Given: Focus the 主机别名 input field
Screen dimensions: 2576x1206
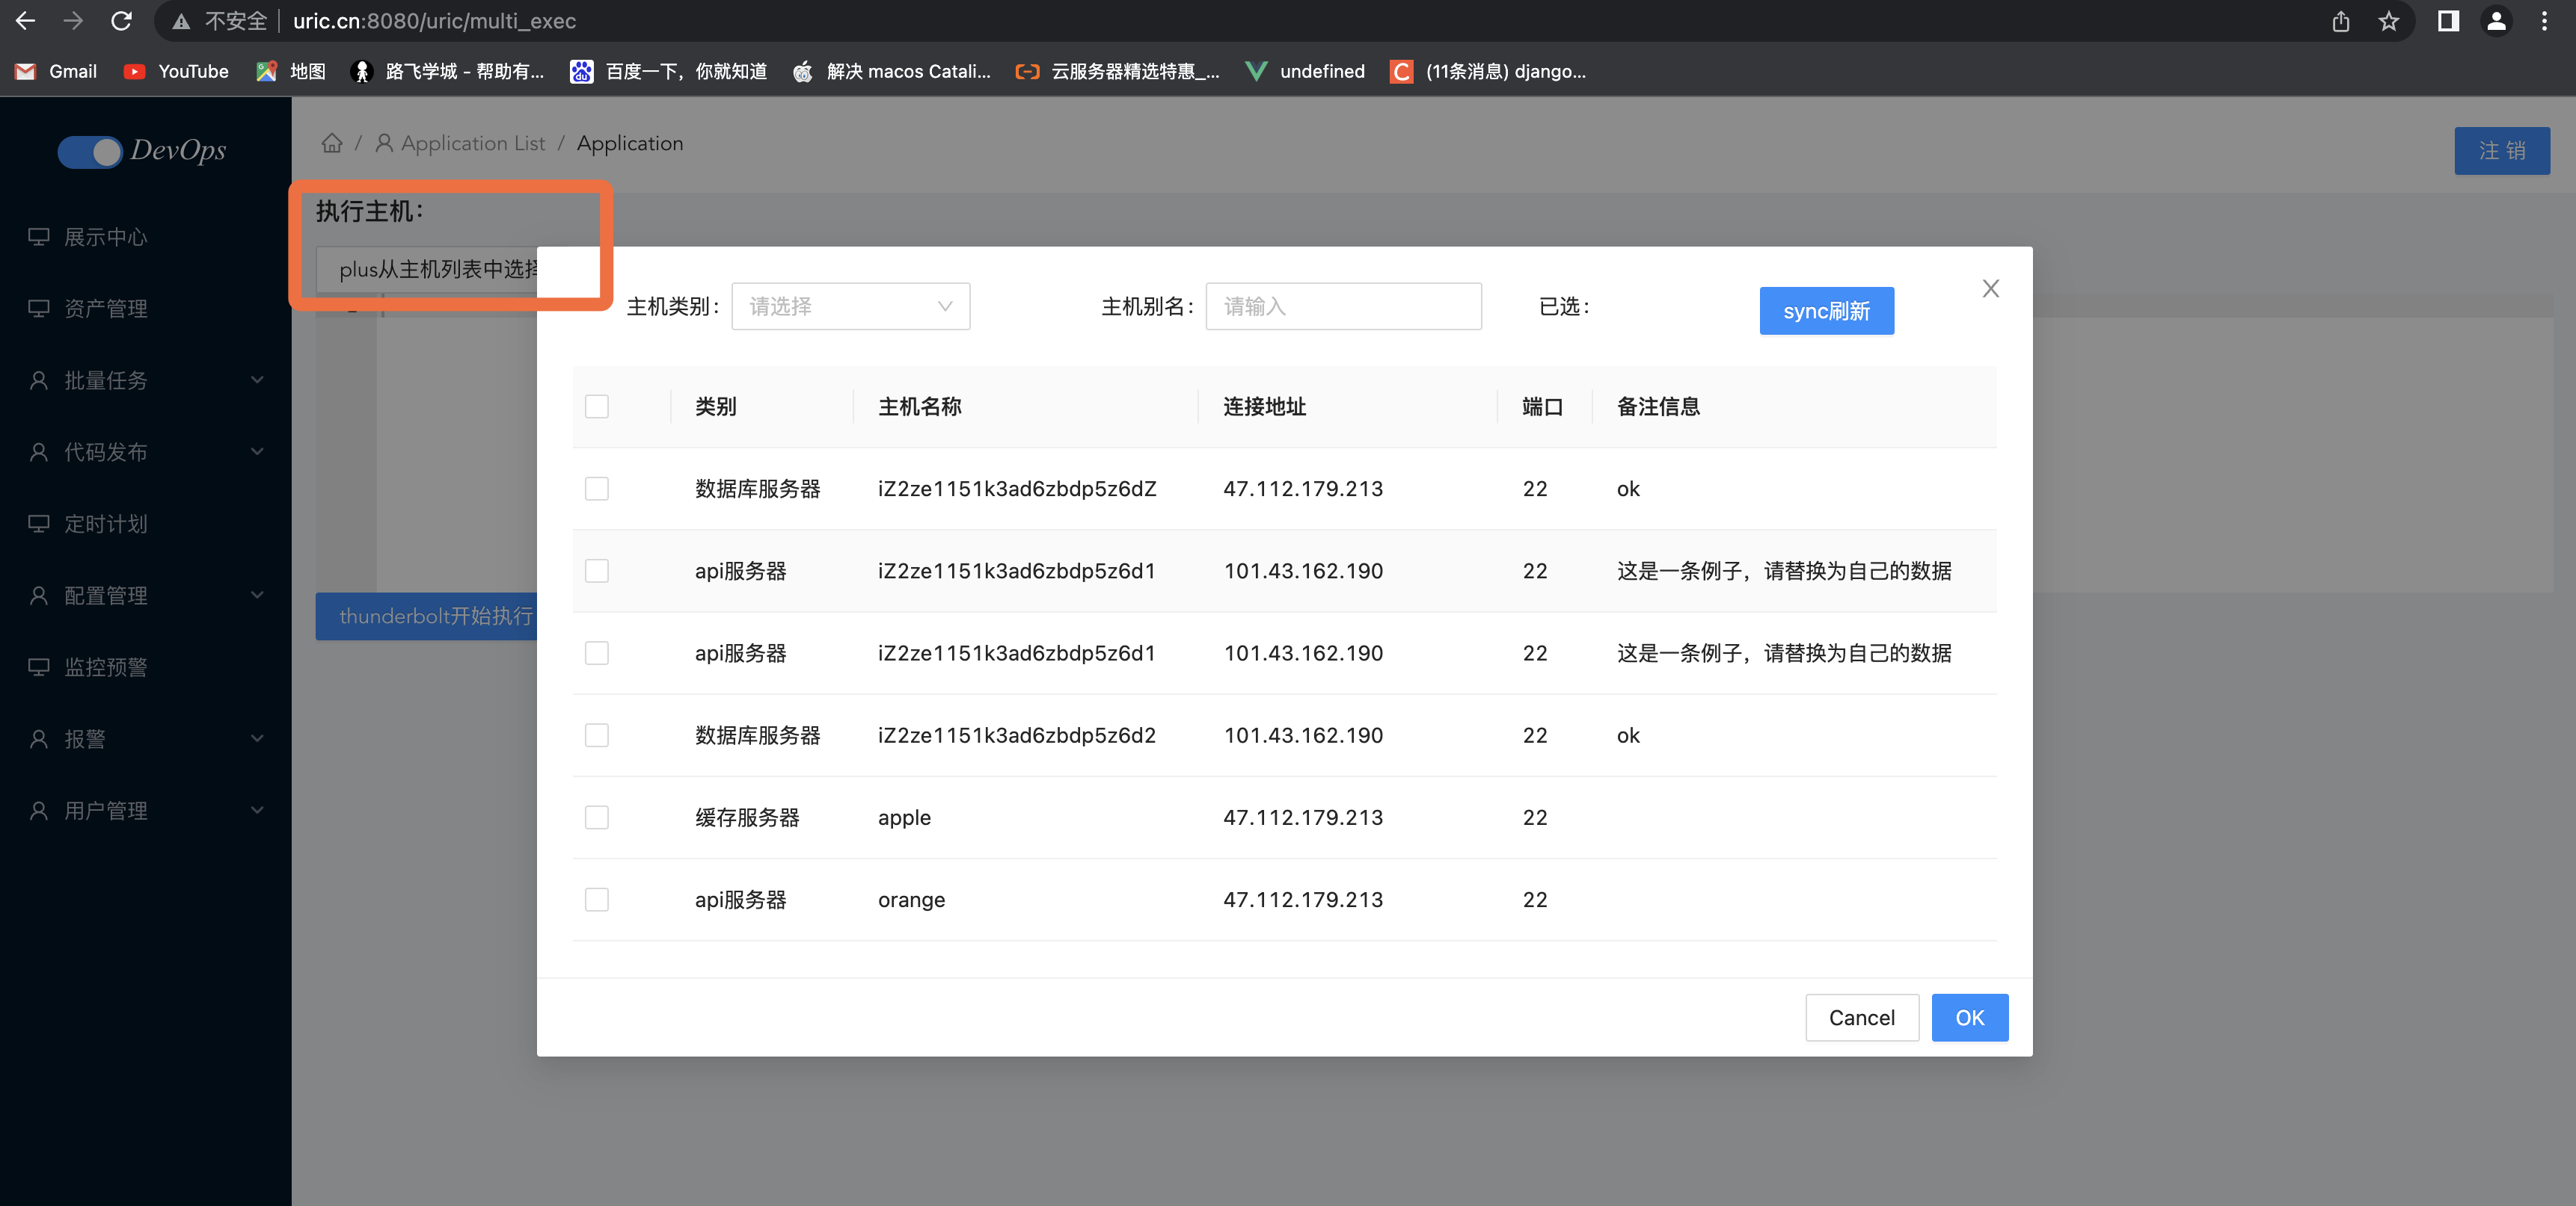Looking at the screenshot, I should (1343, 306).
